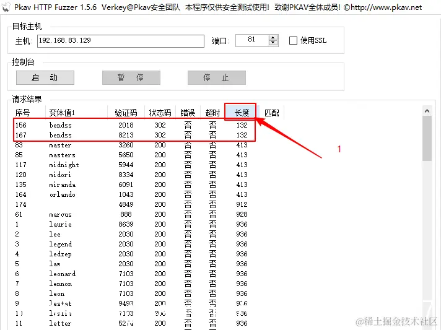Click the port number field showing 81
Screen dimensions: 441x330
point(251,40)
